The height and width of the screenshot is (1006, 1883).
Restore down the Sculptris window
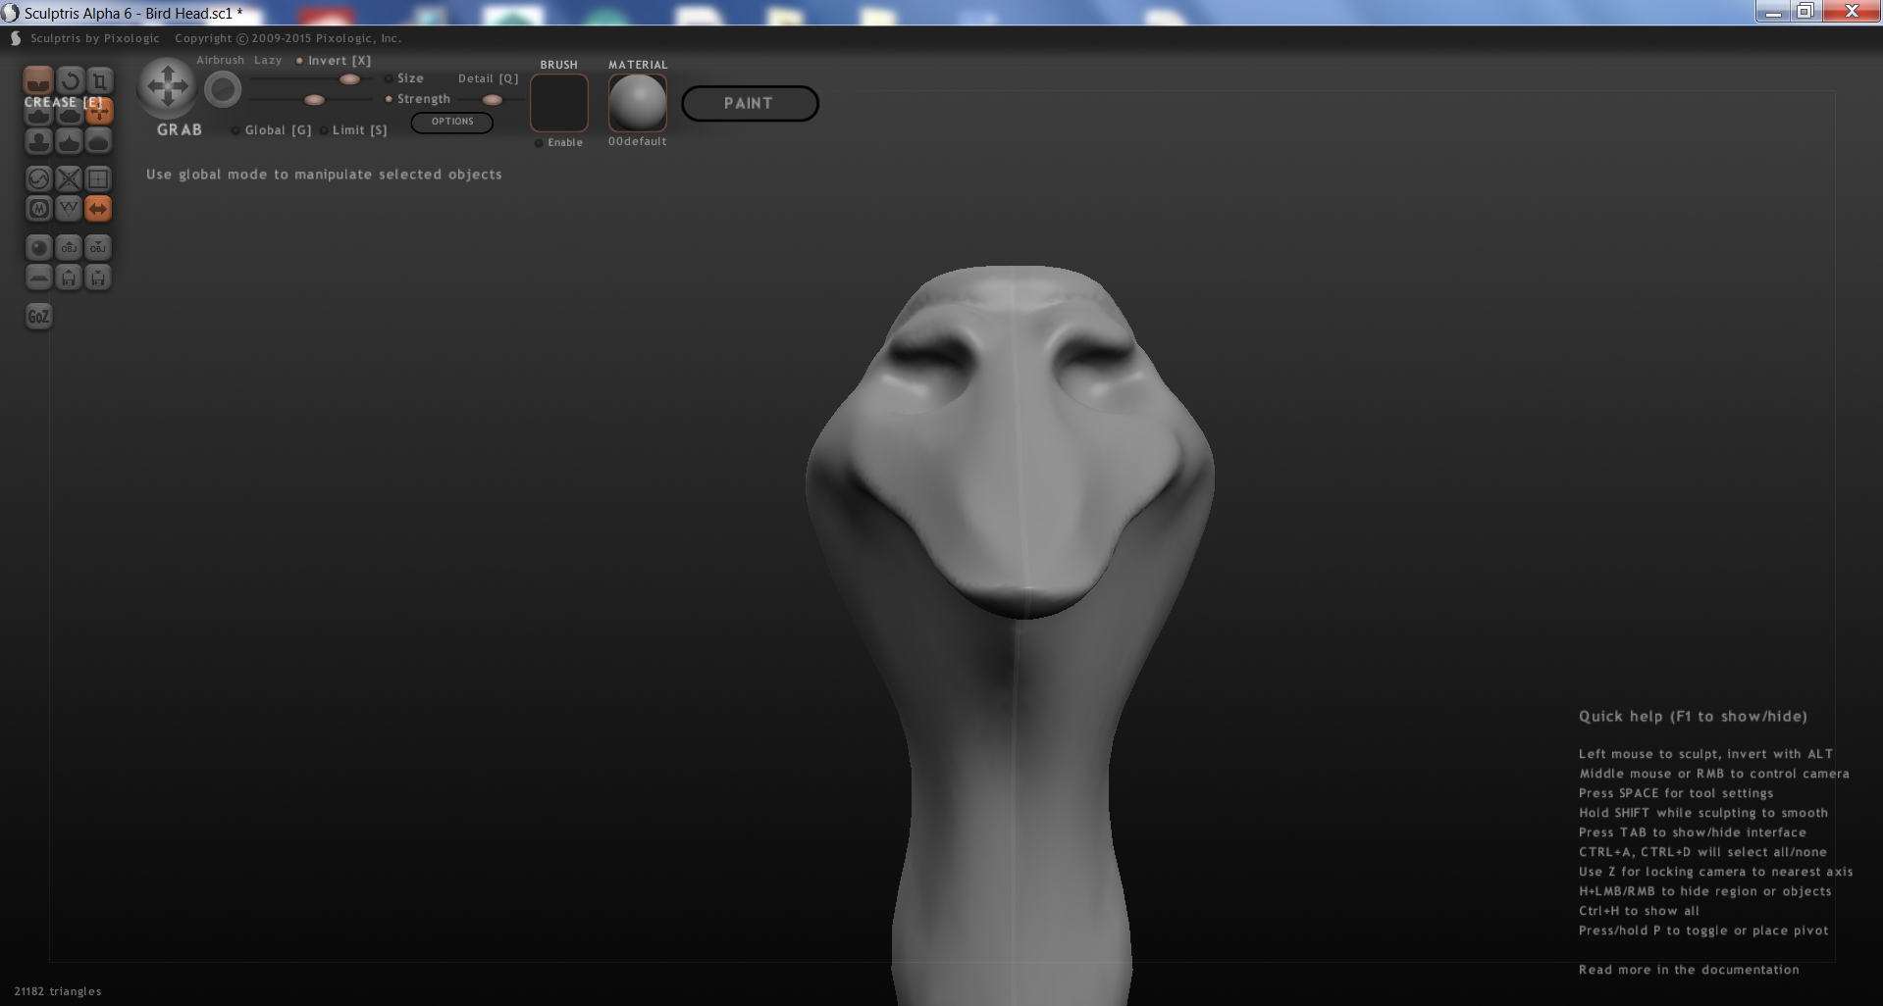[x=1805, y=12]
